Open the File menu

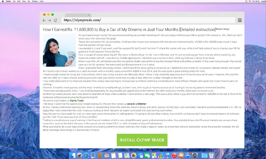click(14, 1)
